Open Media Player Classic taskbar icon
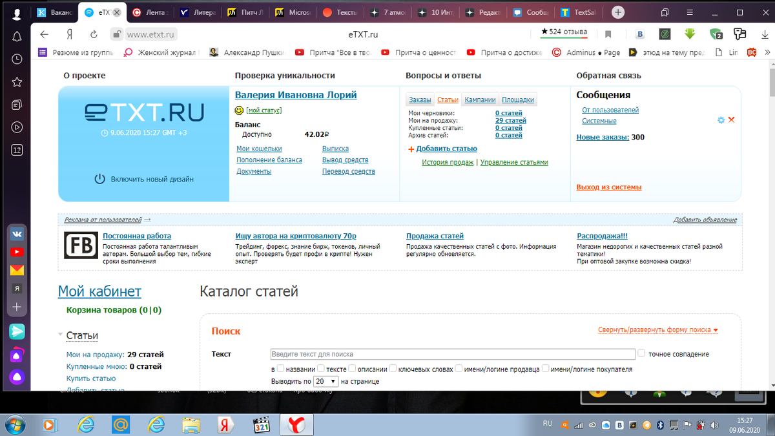The height and width of the screenshot is (436, 775). (261, 424)
